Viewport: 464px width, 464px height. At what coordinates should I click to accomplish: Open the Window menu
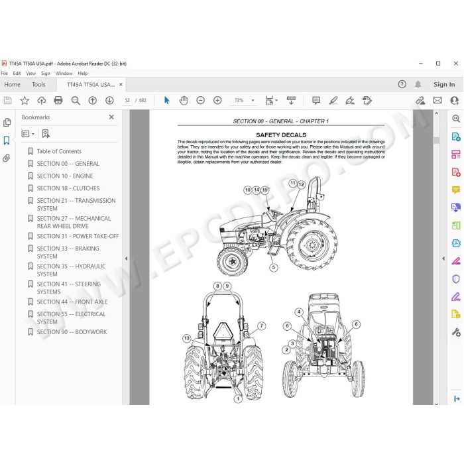pyautogui.click(x=64, y=74)
